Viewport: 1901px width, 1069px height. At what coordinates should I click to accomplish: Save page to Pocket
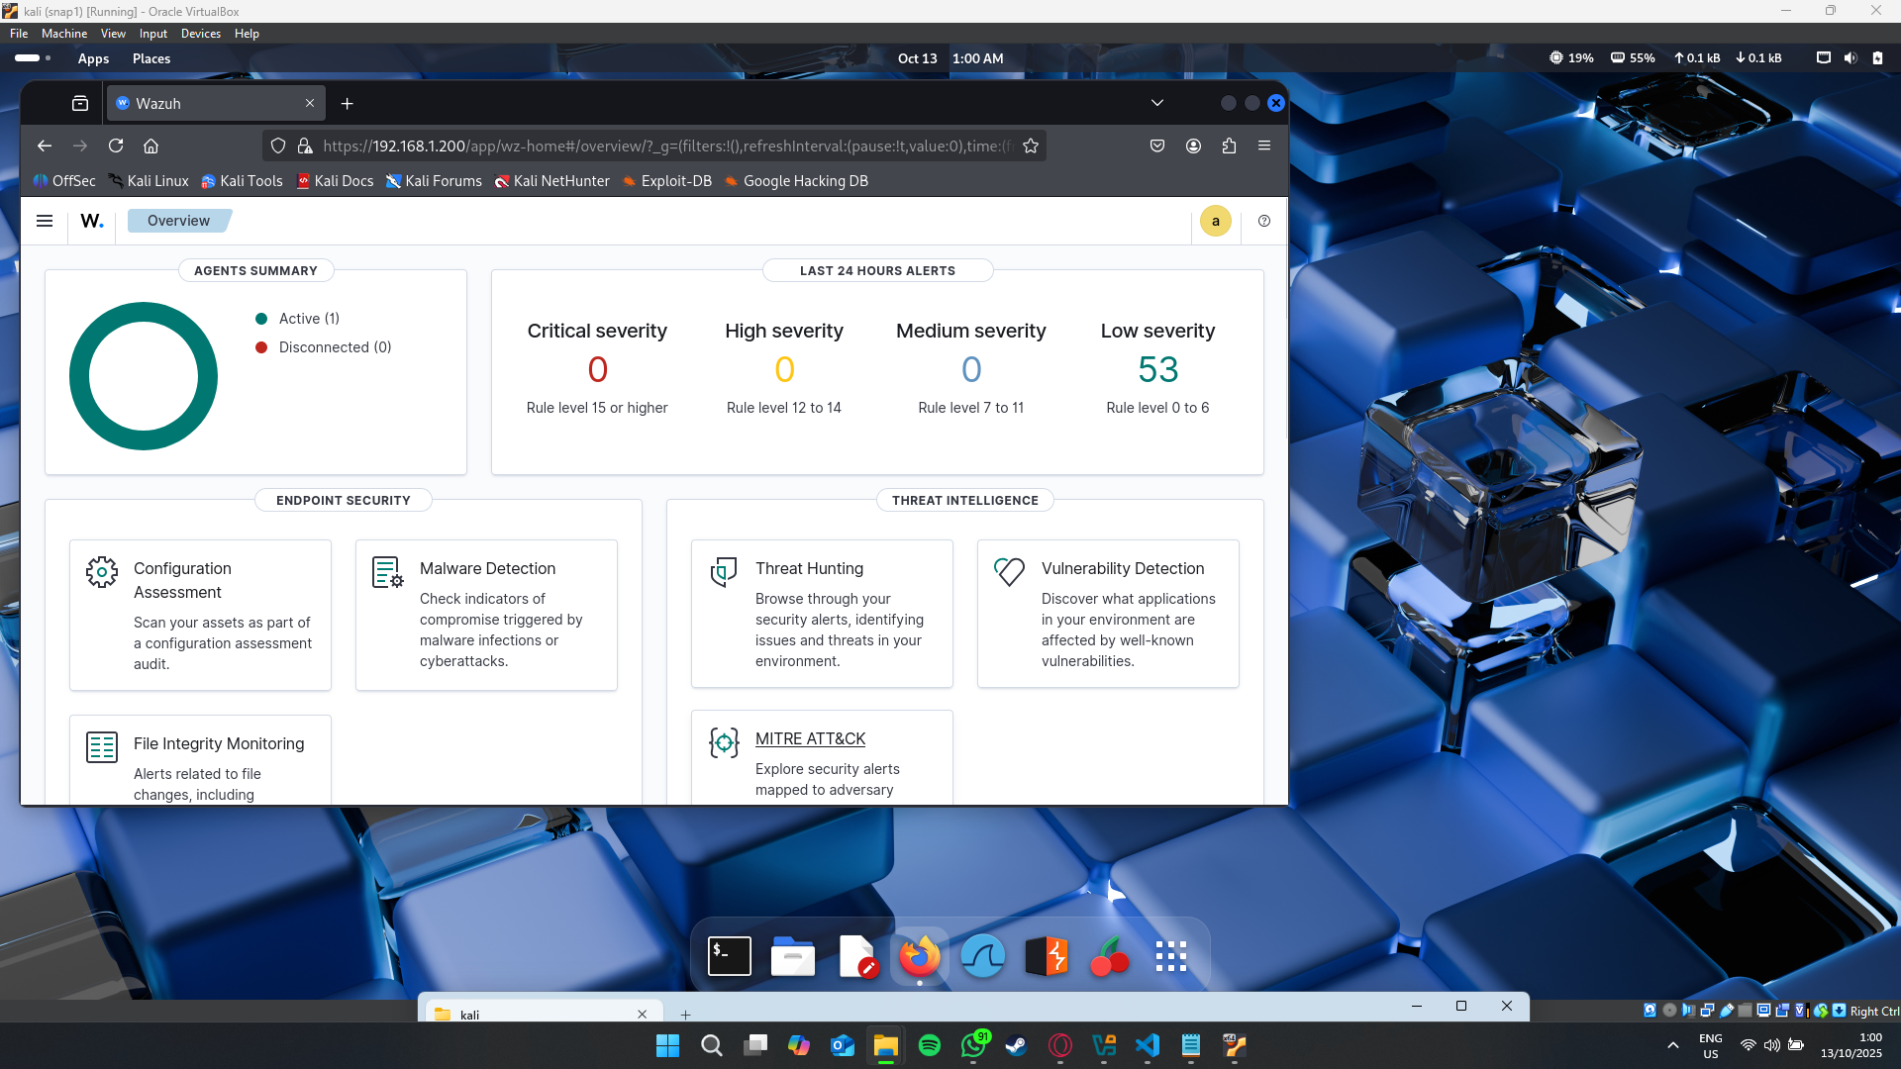coord(1157,146)
